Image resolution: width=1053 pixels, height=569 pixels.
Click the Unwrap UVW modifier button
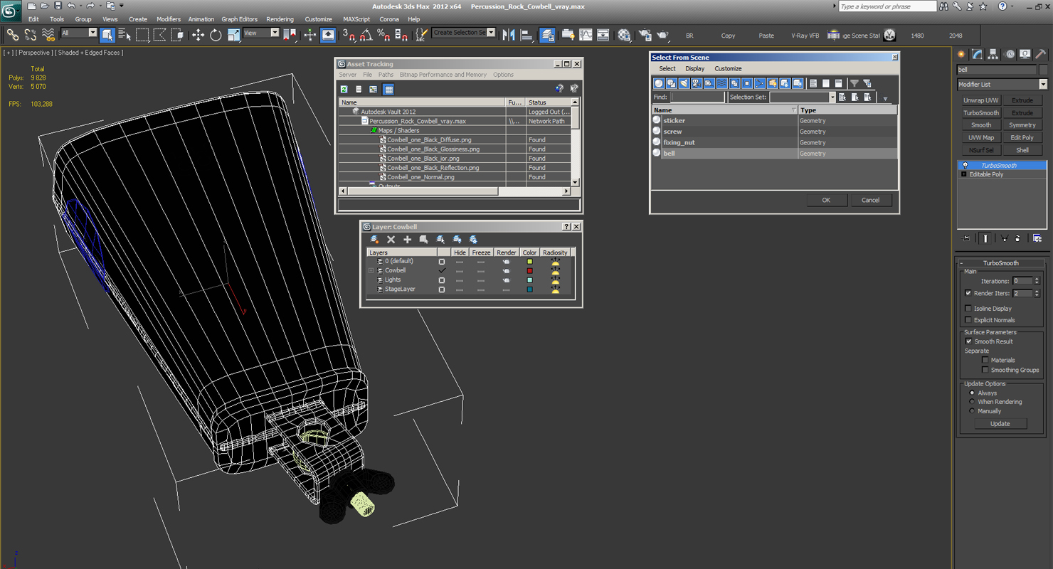(981, 100)
